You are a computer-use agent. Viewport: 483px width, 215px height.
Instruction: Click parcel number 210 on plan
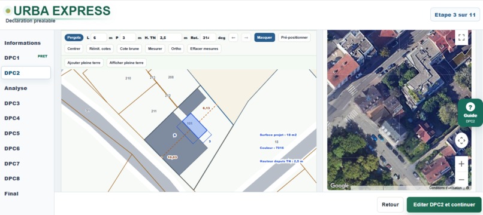coord(128,78)
